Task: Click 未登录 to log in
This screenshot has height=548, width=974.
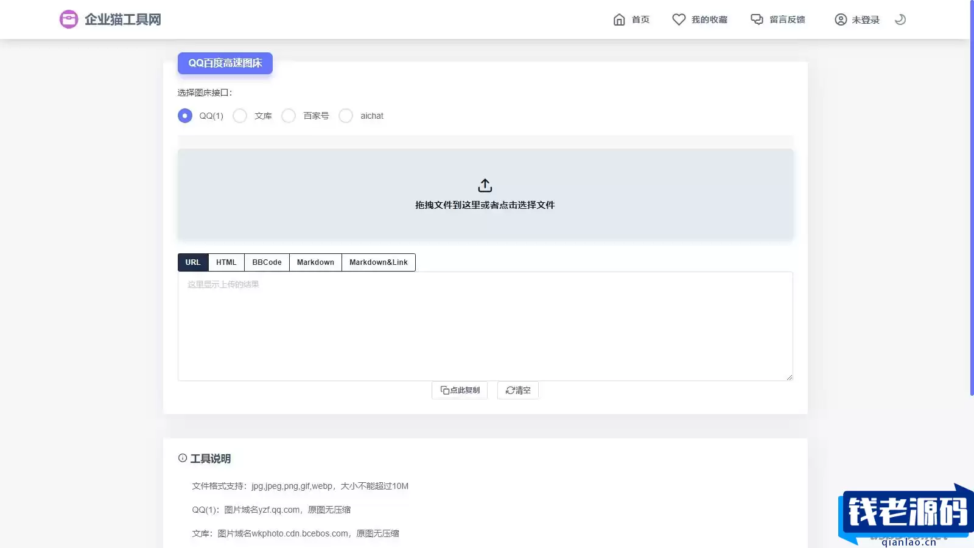Action: [866, 19]
